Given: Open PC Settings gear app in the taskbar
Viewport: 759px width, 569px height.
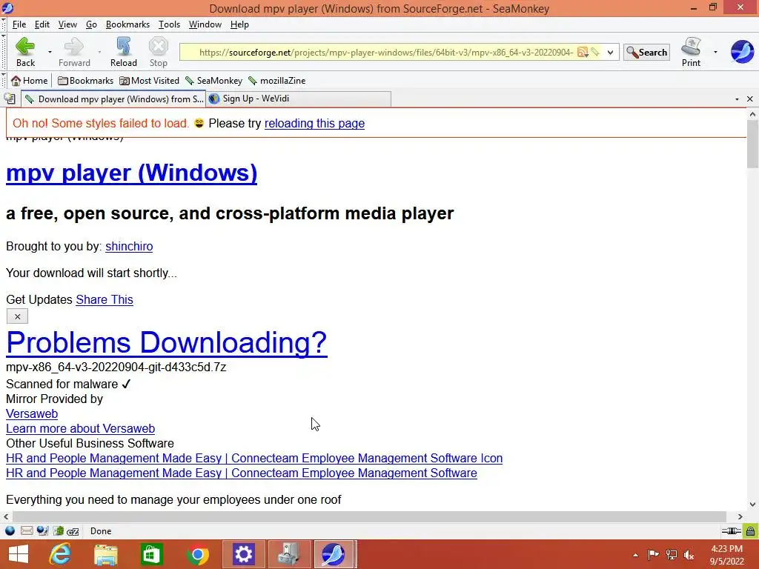Looking at the screenshot, I should pos(243,554).
